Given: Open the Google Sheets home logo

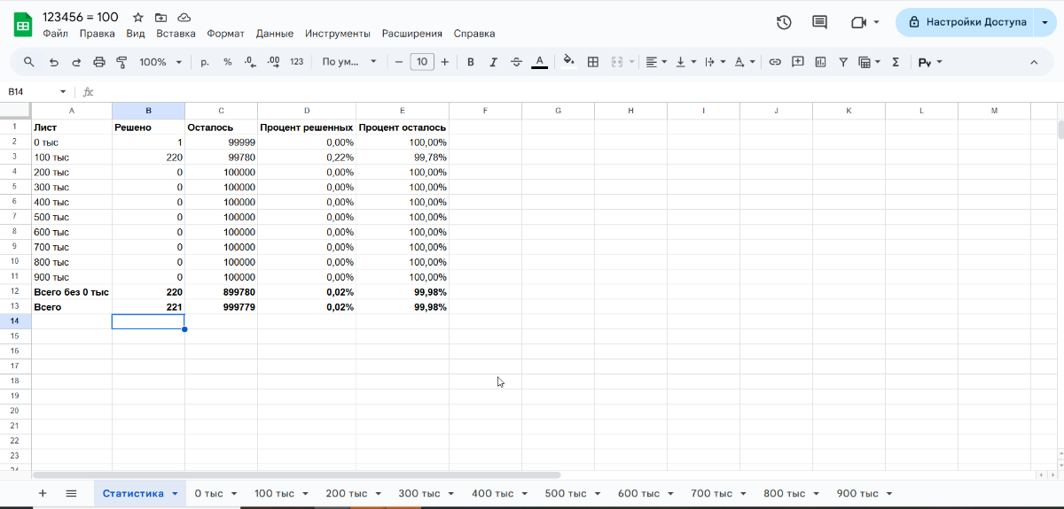Looking at the screenshot, I should [23, 24].
